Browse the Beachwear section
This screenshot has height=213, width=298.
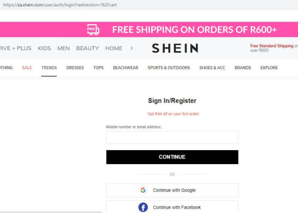click(126, 68)
